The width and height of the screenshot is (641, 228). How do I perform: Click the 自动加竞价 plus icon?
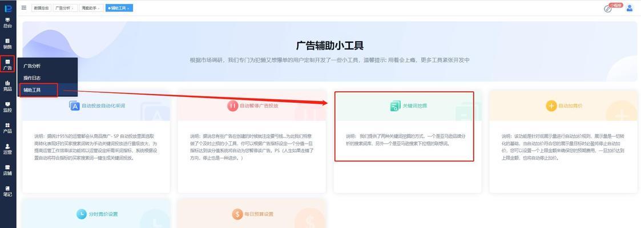[x=551, y=105]
